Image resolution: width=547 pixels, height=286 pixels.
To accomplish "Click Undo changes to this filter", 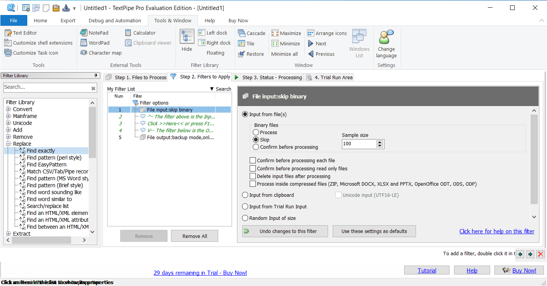I will click(x=285, y=231).
